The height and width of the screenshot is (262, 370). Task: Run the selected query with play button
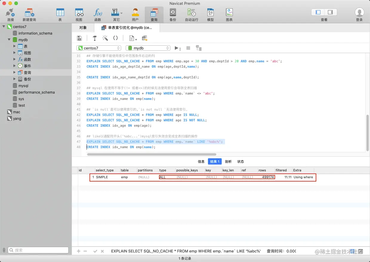click(178, 48)
